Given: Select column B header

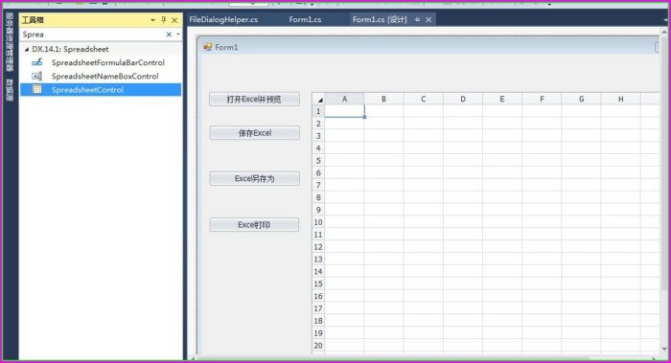Looking at the screenshot, I should (x=383, y=100).
